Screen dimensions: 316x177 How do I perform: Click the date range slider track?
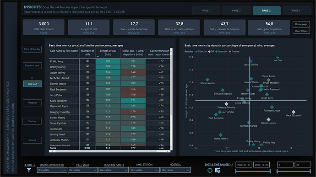[x=253, y=172]
